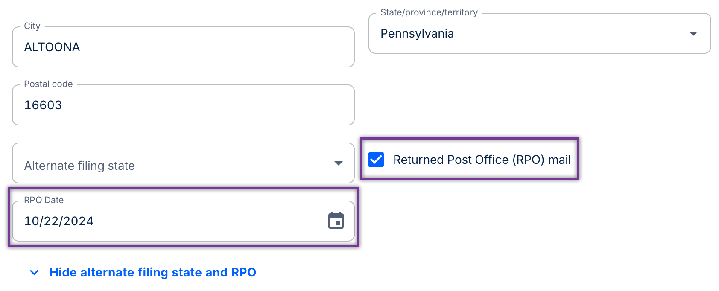Viewport: 719px width, 291px height.
Task: Click the Postal code field label
Action: (48, 84)
